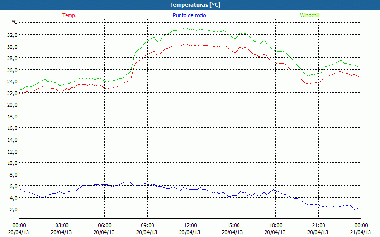
Task: Click the 30,0 y-axis value
Action: (13, 46)
